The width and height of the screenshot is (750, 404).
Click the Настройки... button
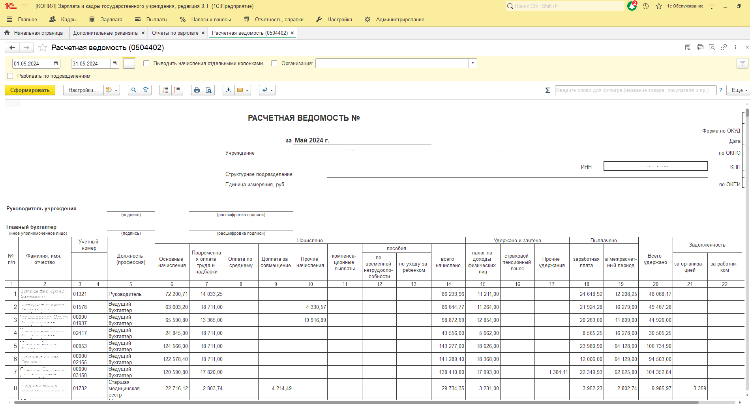(x=83, y=90)
